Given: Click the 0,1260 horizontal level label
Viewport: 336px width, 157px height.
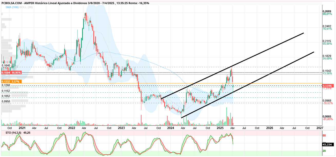Looking at the screenshot, I should tap(6, 85).
